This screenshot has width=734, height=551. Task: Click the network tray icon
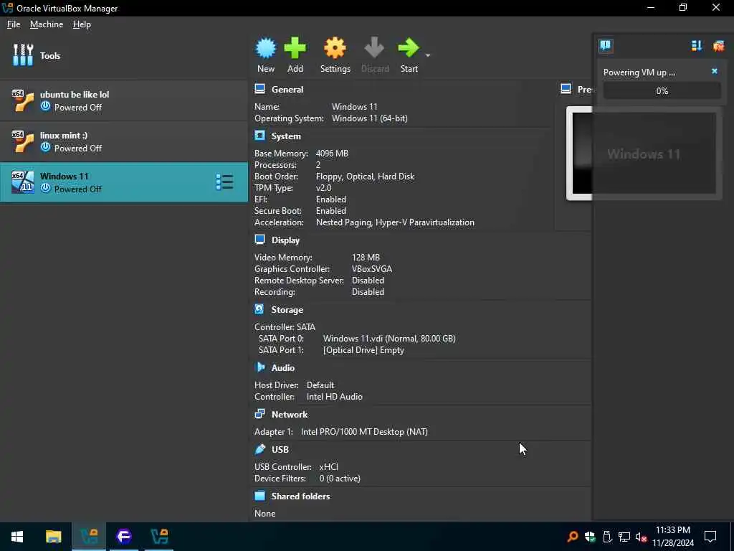coord(624,537)
